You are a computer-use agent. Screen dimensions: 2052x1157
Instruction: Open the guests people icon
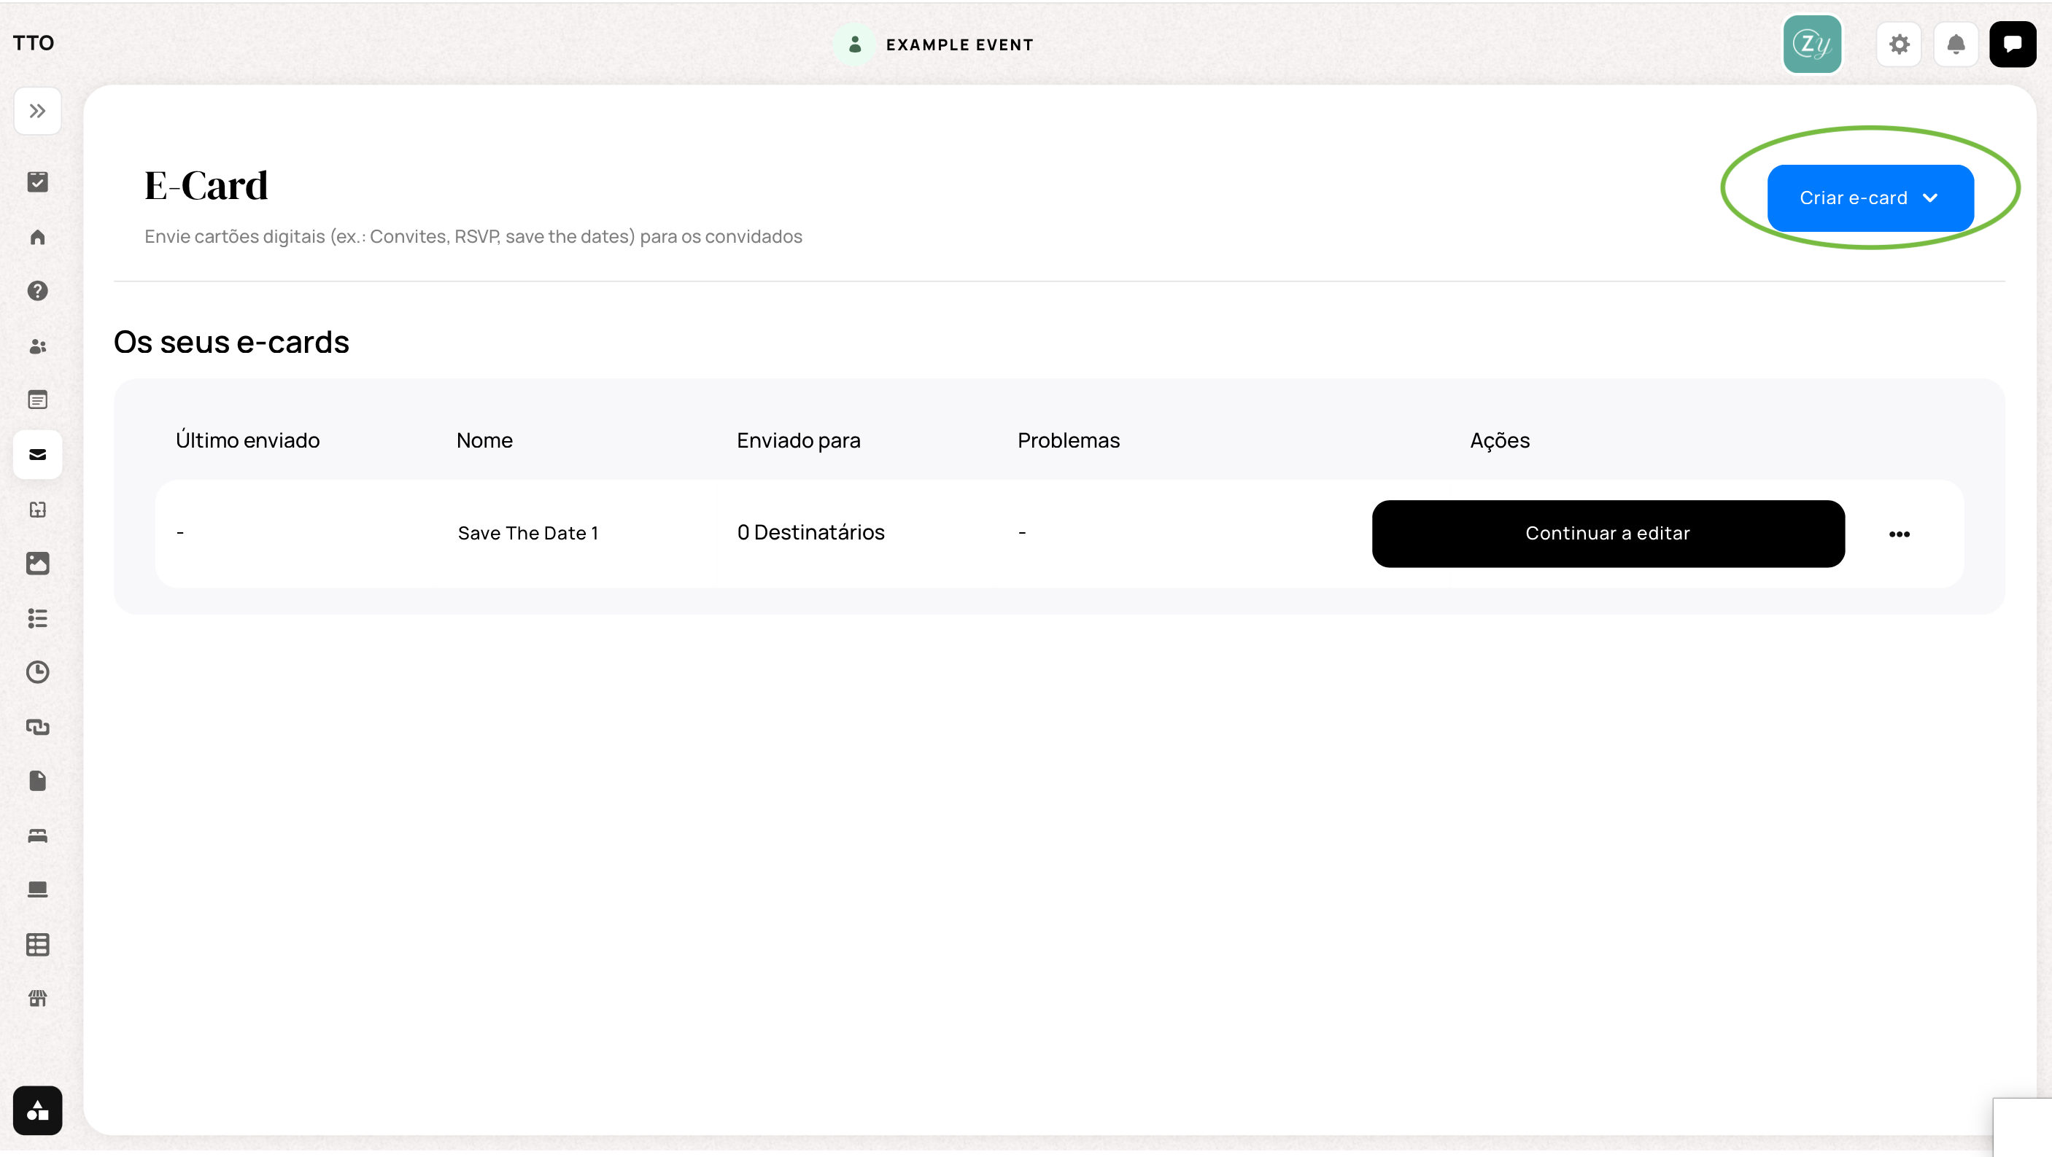(x=37, y=346)
